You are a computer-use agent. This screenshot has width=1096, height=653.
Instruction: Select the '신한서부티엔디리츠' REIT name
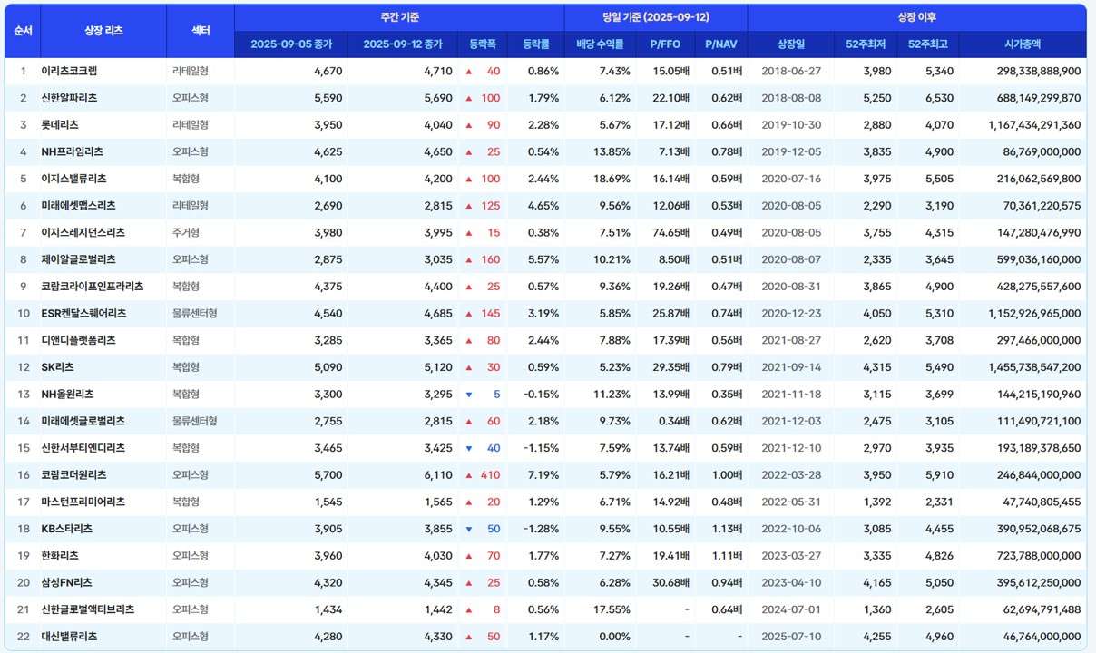coord(83,448)
